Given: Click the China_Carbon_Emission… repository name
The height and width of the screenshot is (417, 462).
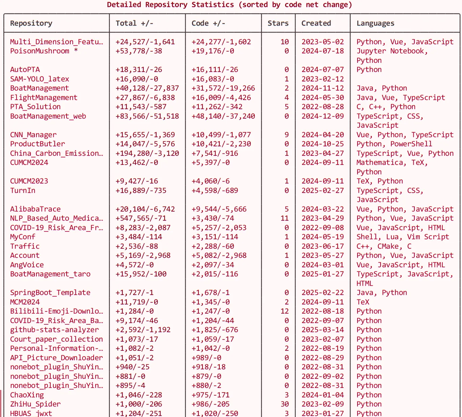Looking at the screenshot, I should click(x=57, y=153).
